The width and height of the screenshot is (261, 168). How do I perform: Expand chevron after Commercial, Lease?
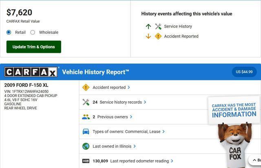[x=164, y=132]
